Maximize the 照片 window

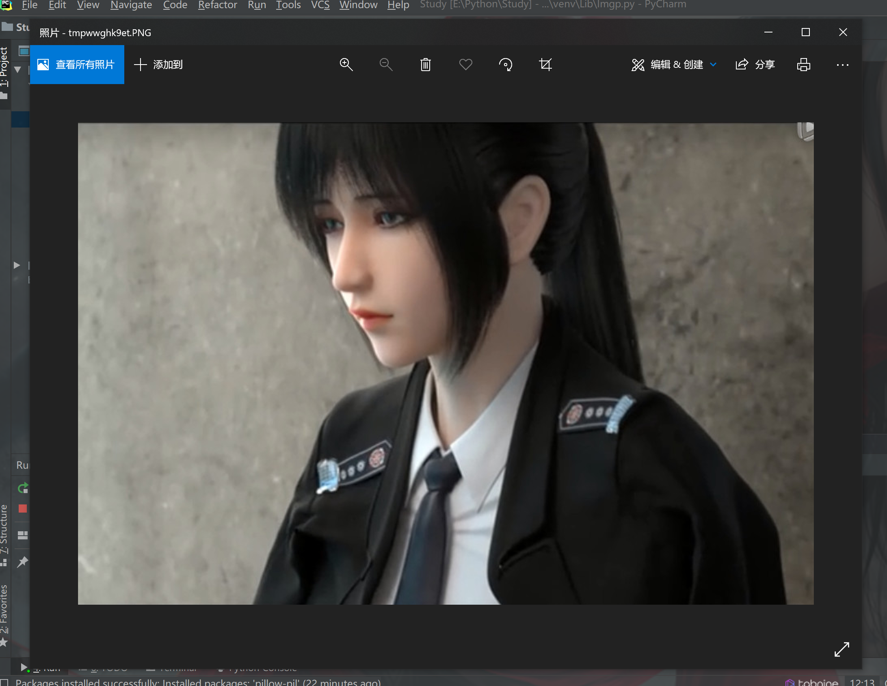tap(806, 32)
